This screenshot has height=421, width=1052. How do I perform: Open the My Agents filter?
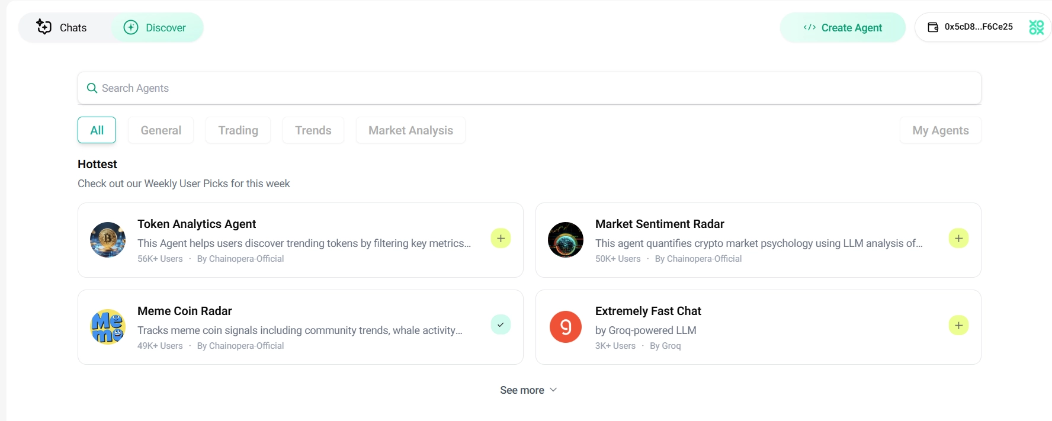(940, 130)
